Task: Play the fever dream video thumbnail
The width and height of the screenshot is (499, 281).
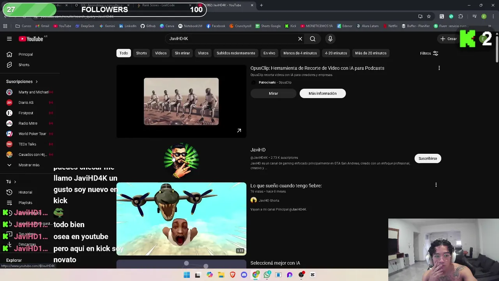Action: 181,219
